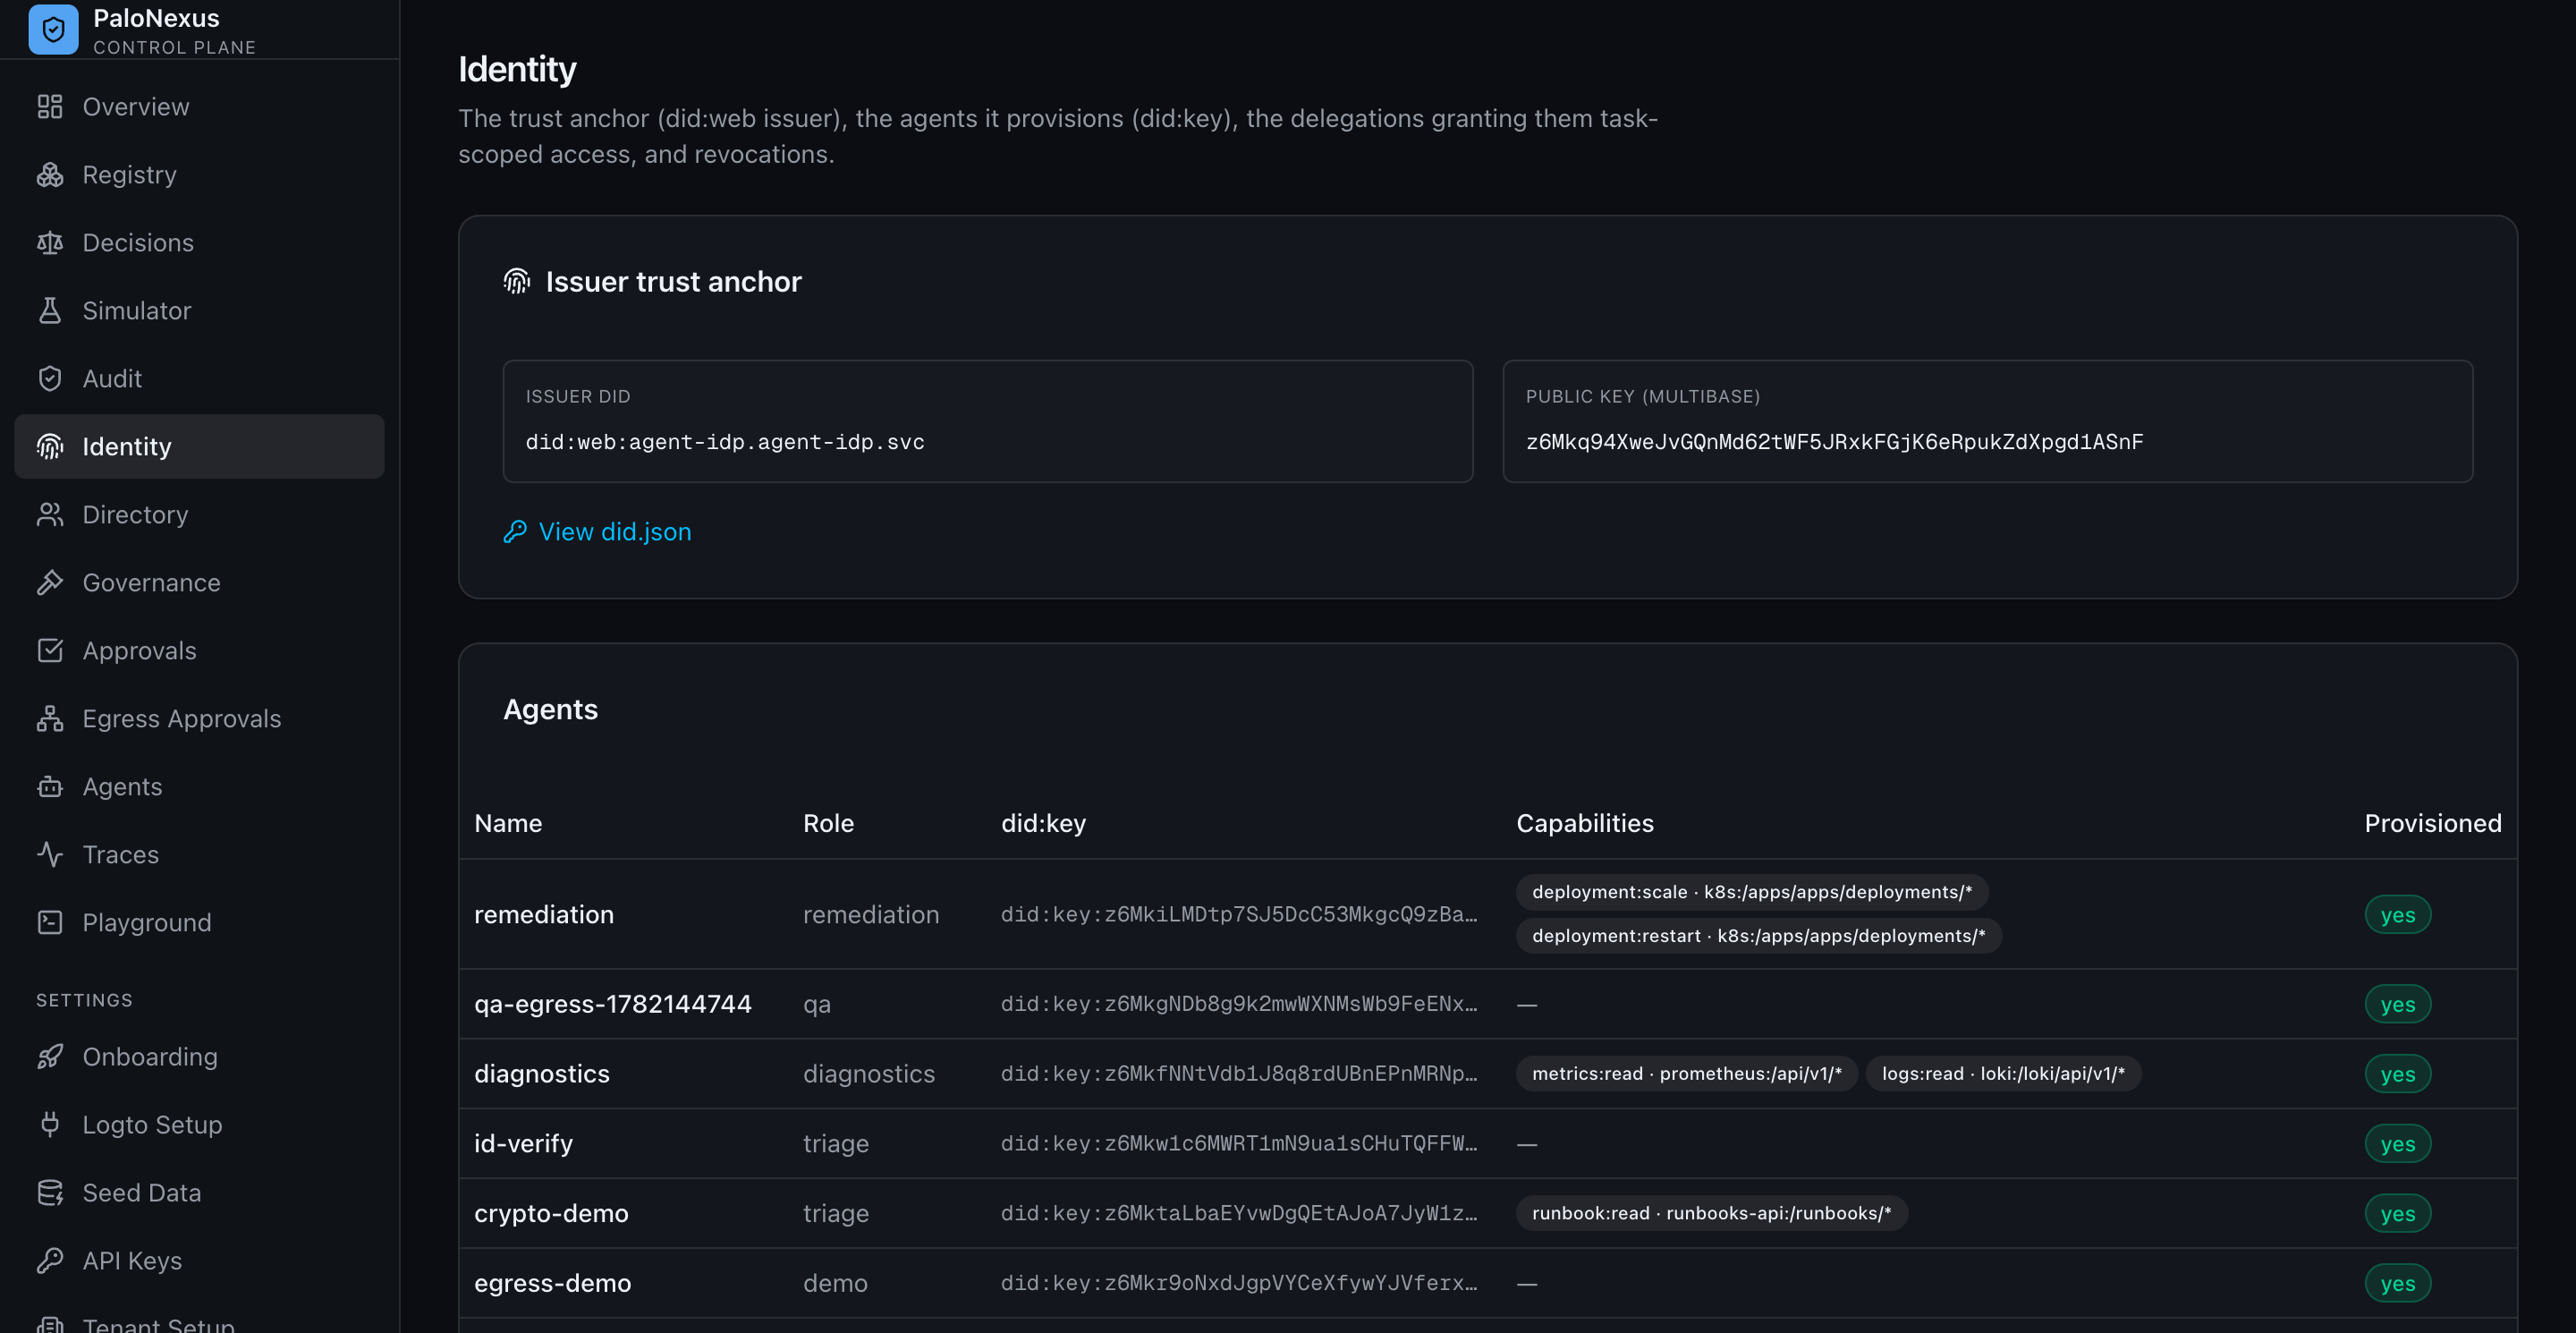Click the Registry boxes icon
The height and width of the screenshot is (1333, 2576).
click(50, 175)
